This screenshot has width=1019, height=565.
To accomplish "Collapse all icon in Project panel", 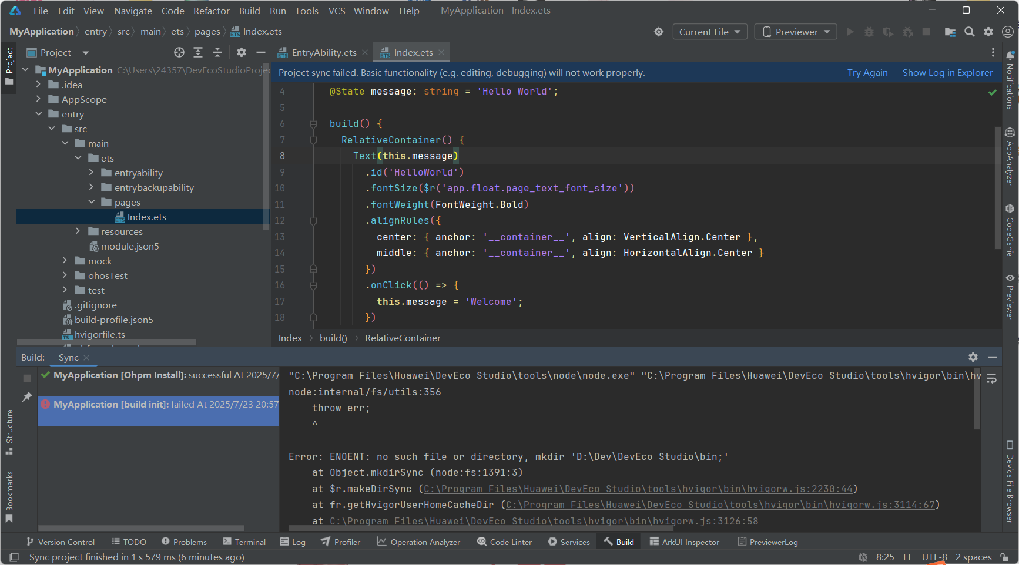I will point(217,52).
